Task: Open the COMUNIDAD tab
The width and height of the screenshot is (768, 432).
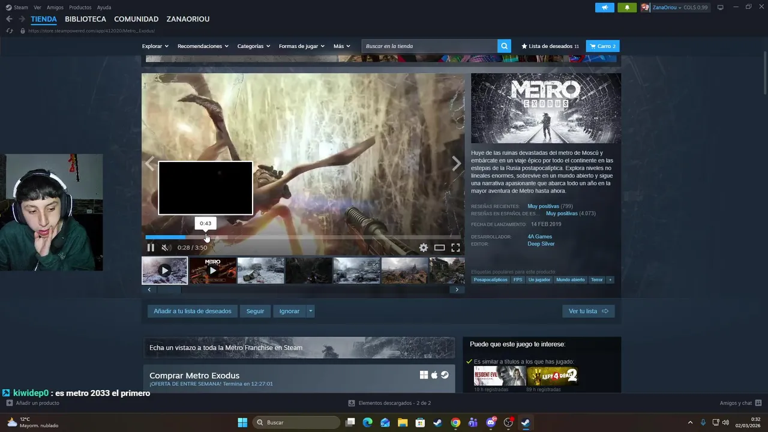Action: (136, 19)
